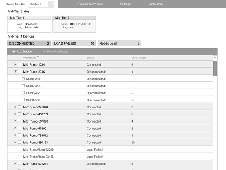Expand the Mid1Pump-1234 row
The height and width of the screenshot is (170, 226).
15,65
